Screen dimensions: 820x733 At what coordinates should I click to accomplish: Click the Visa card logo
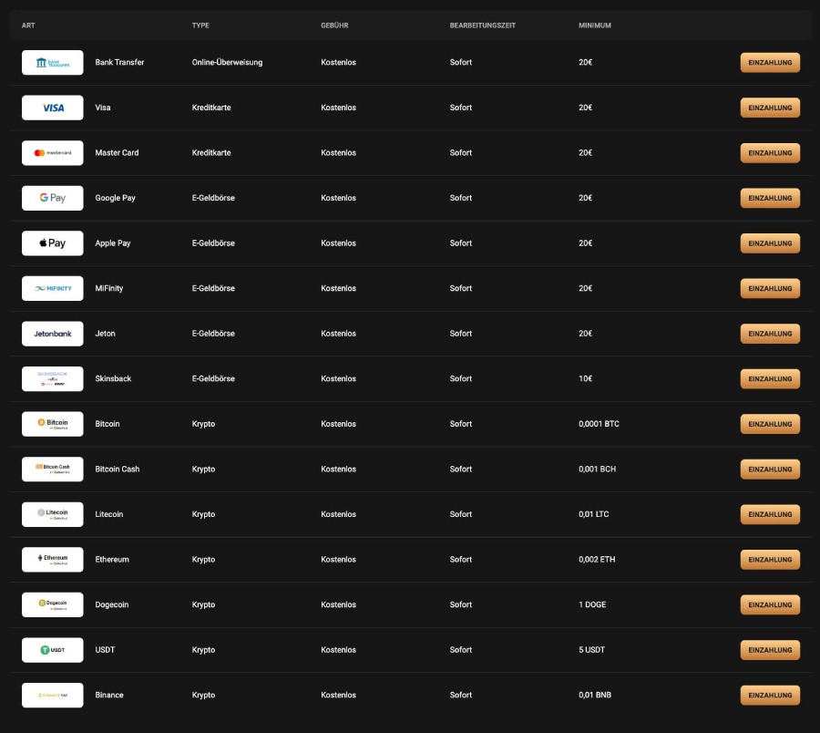(52, 108)
